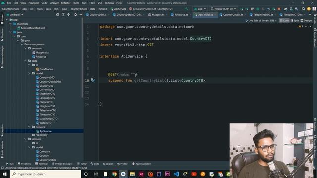Image resolution: width=317 pixels, height=178 pixels.
Task: Toggle Live Edit of literals setting
Action: 261,21
